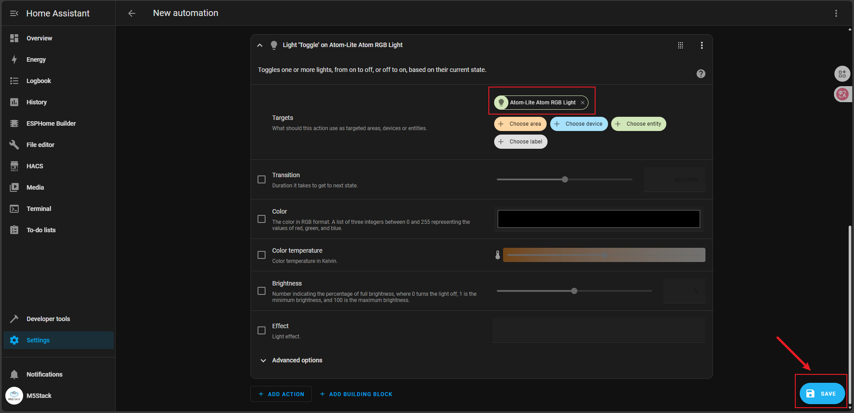Click the action drag handle grid icon
854x413 pixels.
[681, 45]
